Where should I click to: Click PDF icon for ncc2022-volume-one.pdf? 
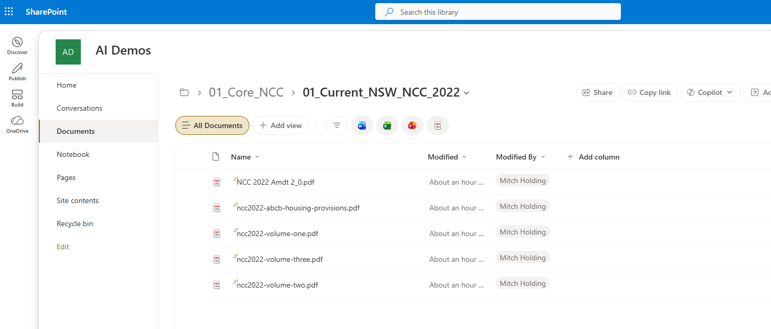coord(217,234)
